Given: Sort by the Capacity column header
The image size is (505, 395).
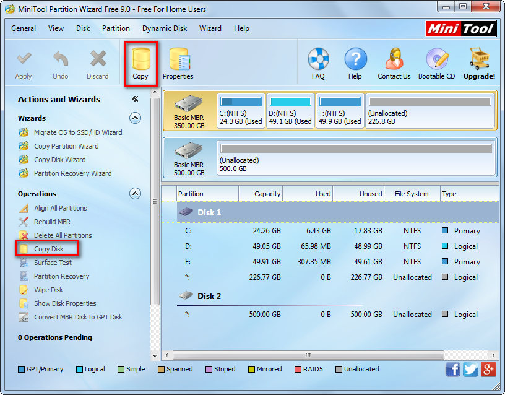Looking at the screenshot, I should coord(261,194).
